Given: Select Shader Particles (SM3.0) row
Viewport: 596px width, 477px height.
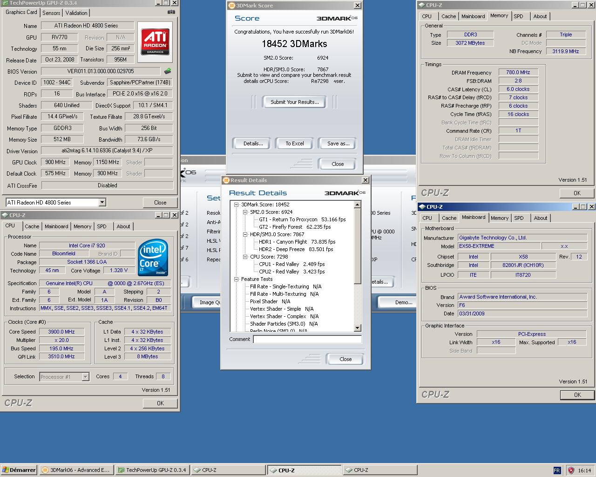Looking at the screenshot, I should click(284, 324).
